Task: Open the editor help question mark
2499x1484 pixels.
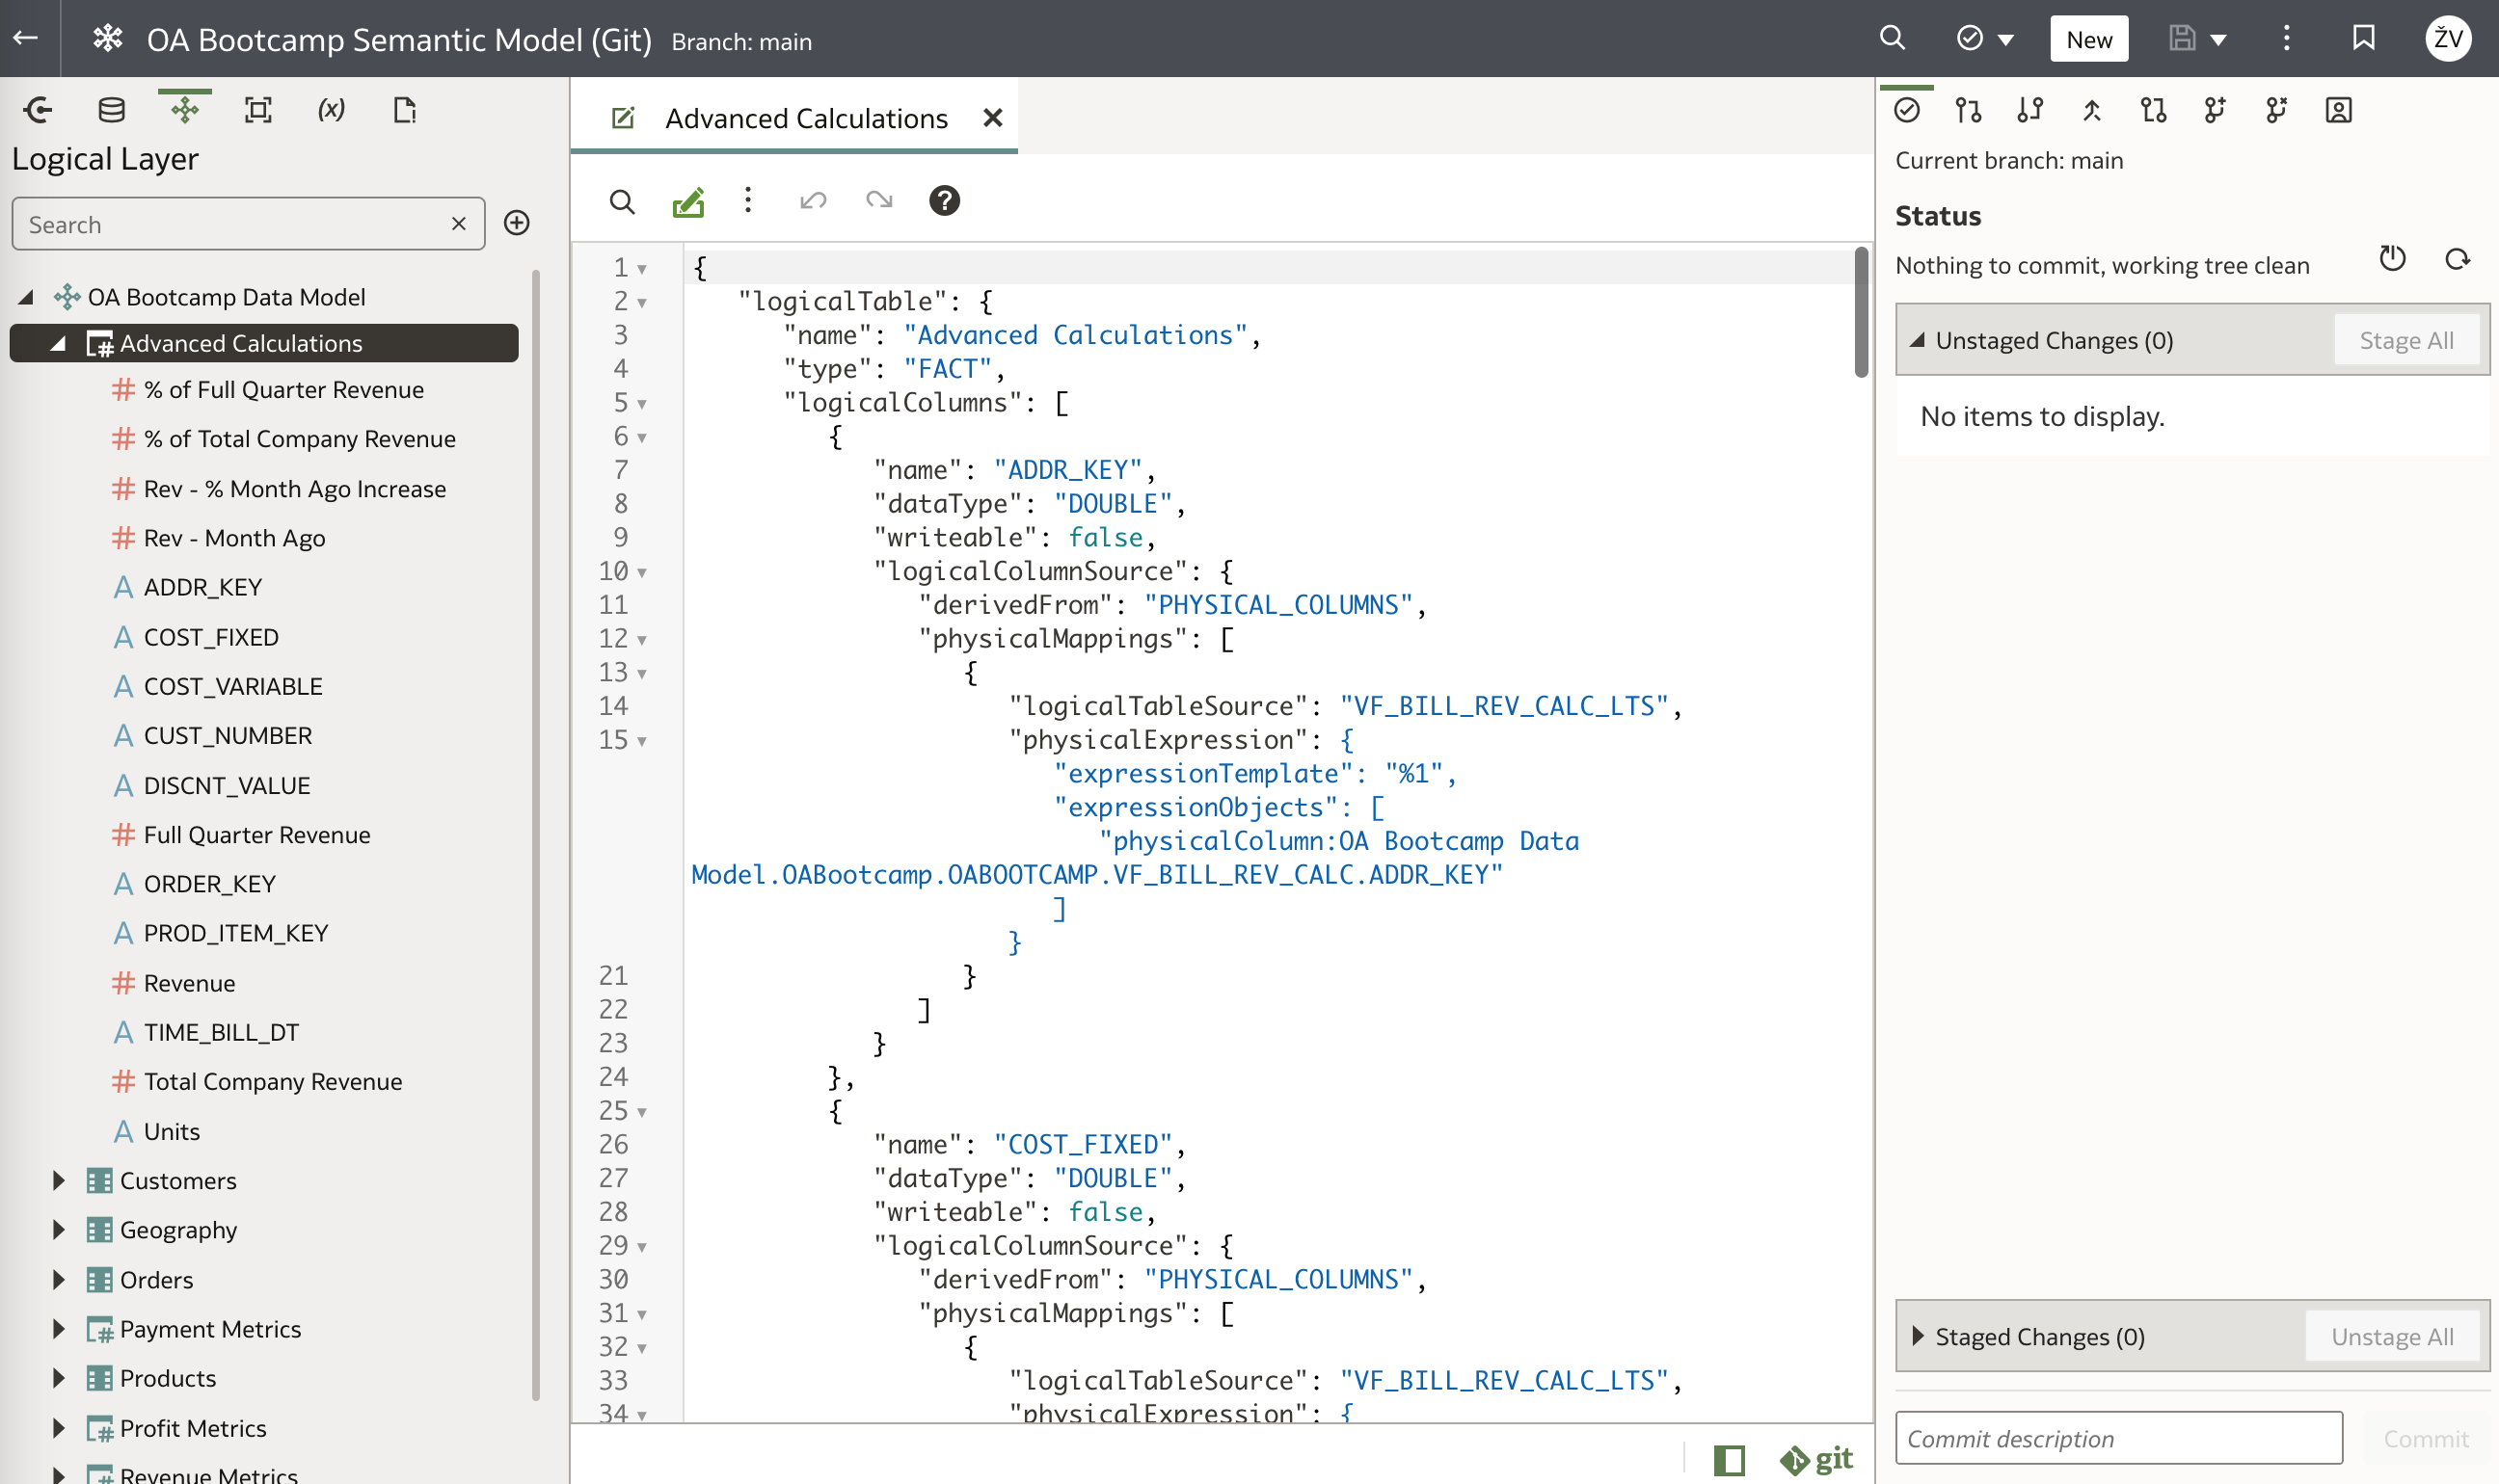Action: 943,201
